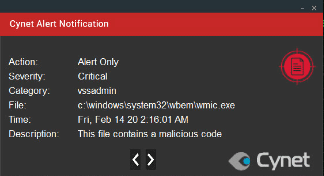Image resolution: width=324 pixels, height=176 pixels.
Task: Click the Cynet eye logo
Action: point(240,161)
